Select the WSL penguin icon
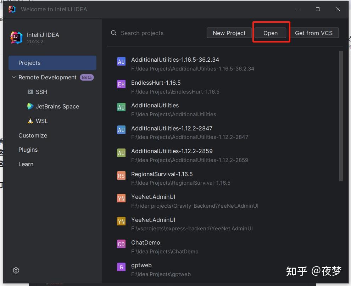 pyautogui.click(x=30, y=121)
